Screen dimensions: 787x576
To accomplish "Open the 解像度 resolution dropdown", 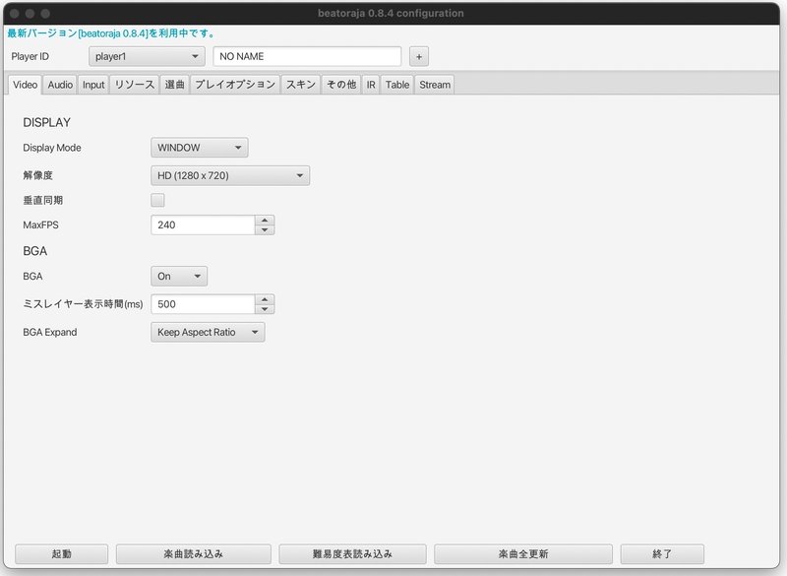I will [x=230, y=176].
